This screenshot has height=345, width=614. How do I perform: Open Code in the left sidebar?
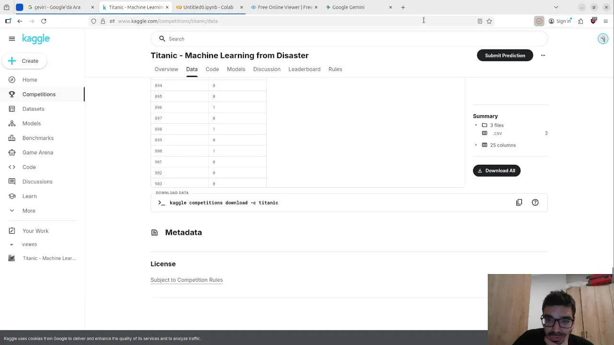coord(29,167)
